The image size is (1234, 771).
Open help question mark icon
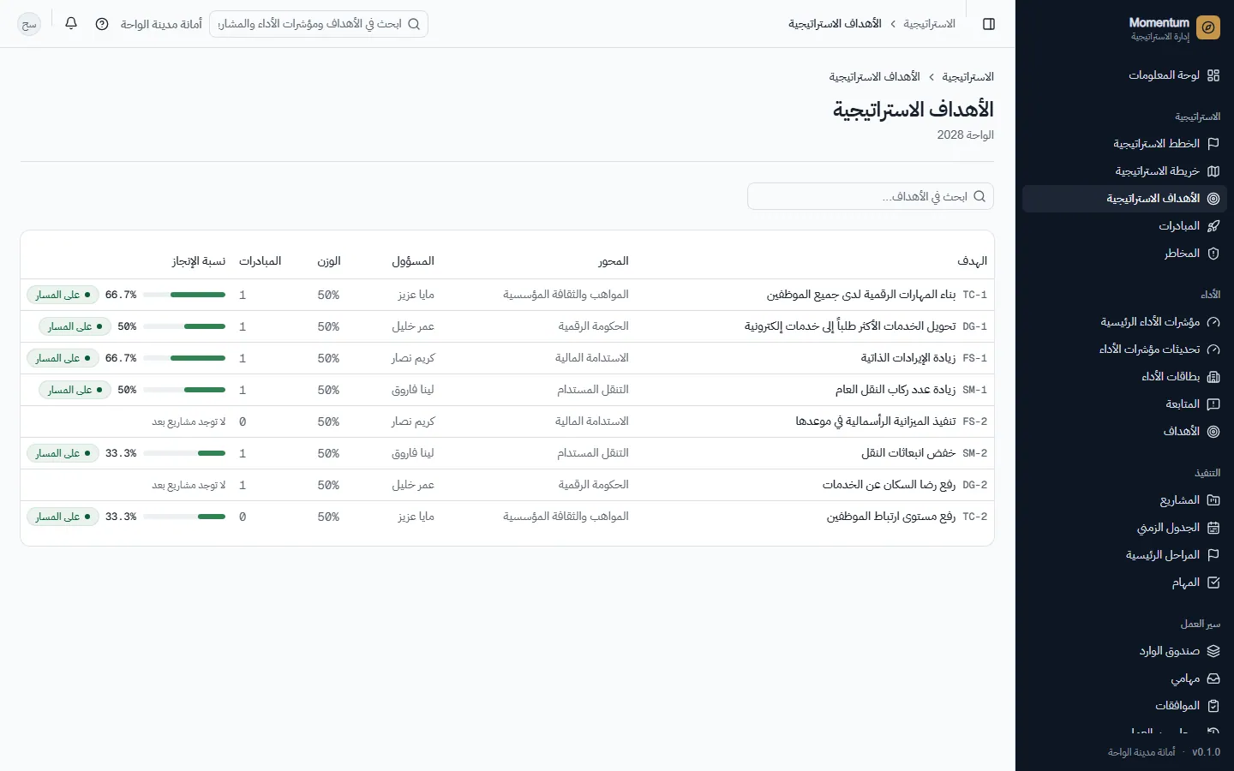pos(102,24)
